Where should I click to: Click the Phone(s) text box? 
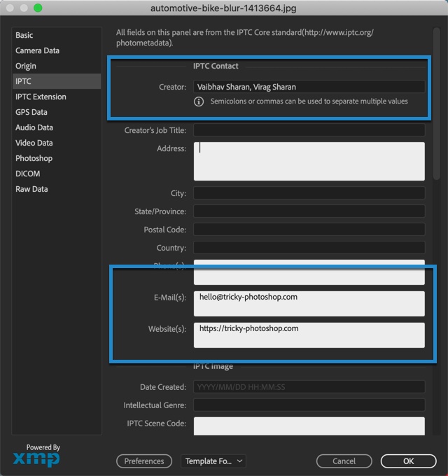coord(309,272)
